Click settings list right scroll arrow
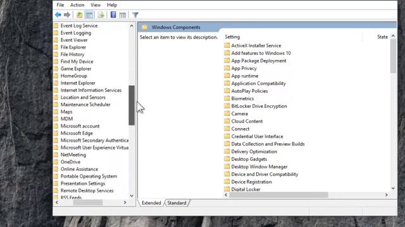 coord(387,195)
